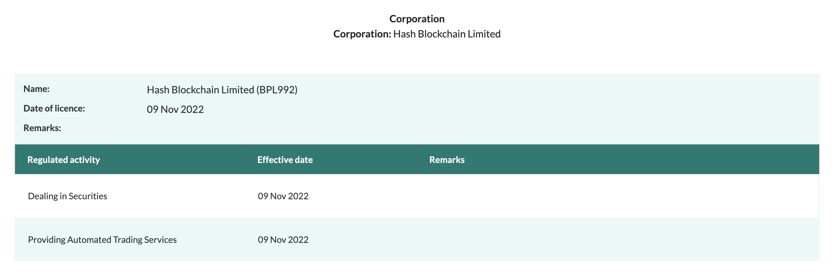
Task: Click the BPL992 licence code
Action: pyautogui.click(x=277, y=90)
